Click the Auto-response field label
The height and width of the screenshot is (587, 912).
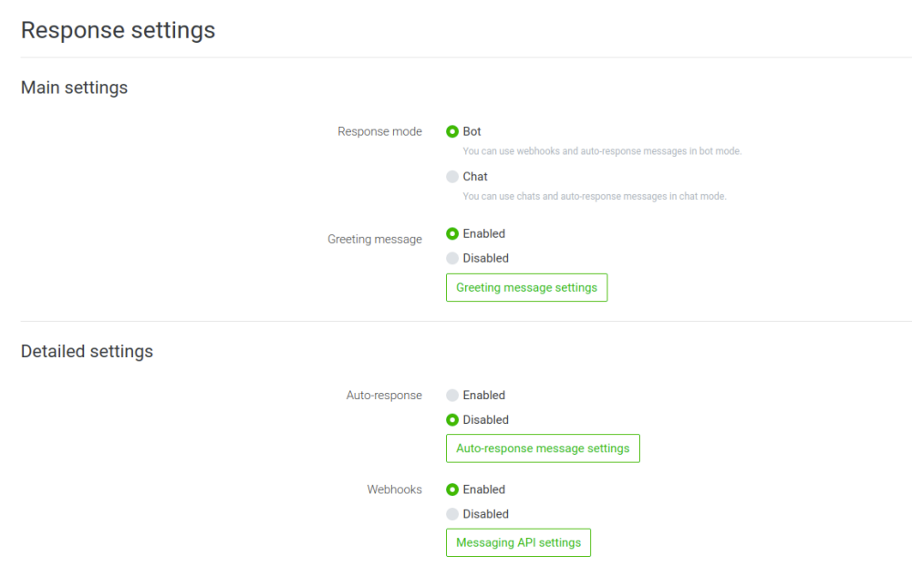(384, 396)
